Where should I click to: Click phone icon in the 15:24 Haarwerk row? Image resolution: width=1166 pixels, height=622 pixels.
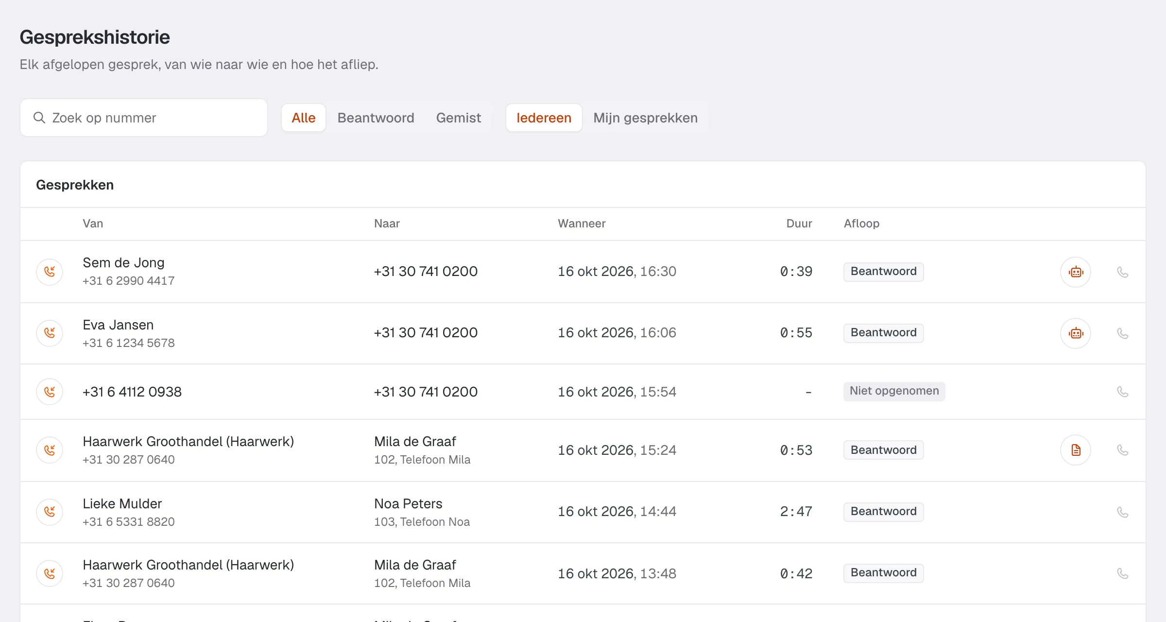click(1122, 450)
